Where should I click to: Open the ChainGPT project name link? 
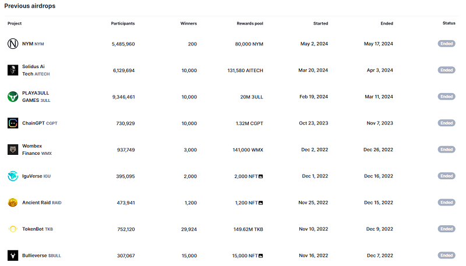33,123
